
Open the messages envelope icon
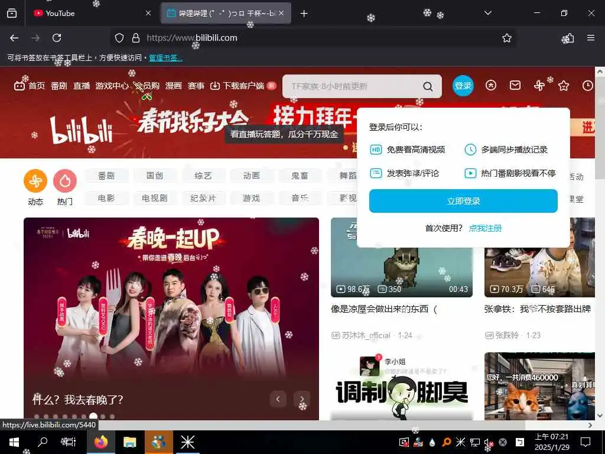[515, 85]
